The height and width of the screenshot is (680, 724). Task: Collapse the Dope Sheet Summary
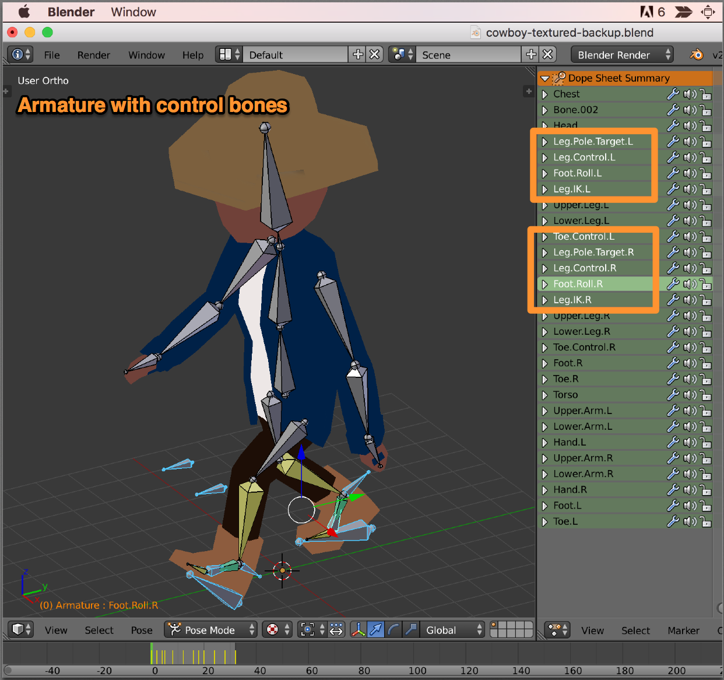pos(544,78)
